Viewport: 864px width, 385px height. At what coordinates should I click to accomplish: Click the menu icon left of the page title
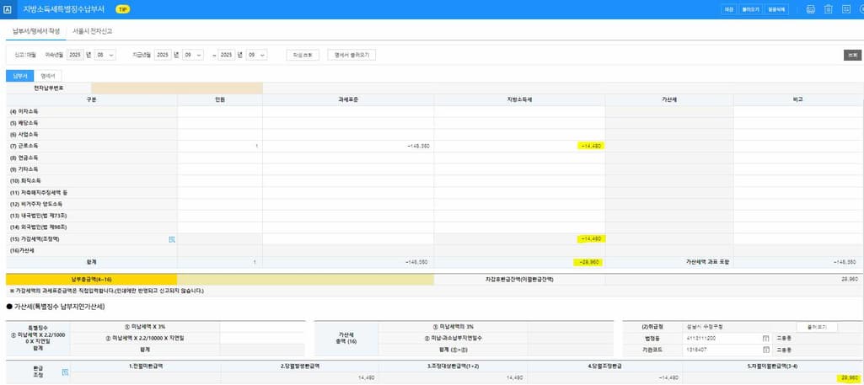[8, 9]
